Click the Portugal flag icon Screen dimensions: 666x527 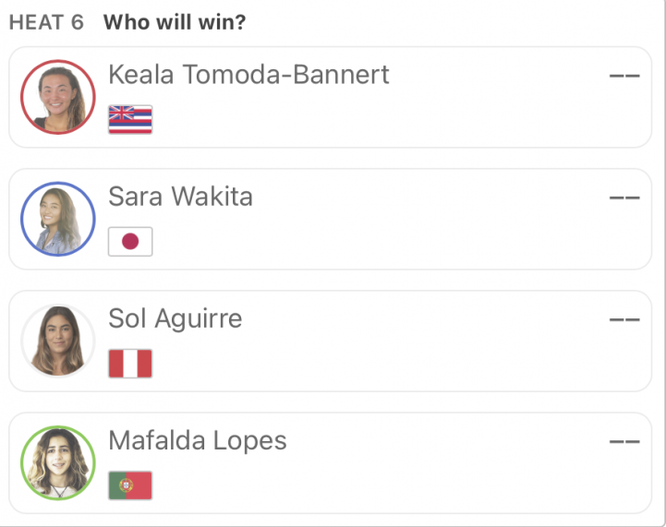tap(130, 485)
